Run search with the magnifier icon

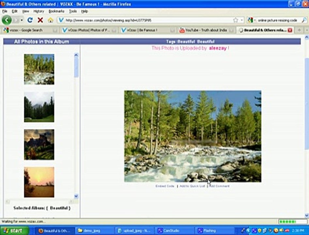coord(304,20)
